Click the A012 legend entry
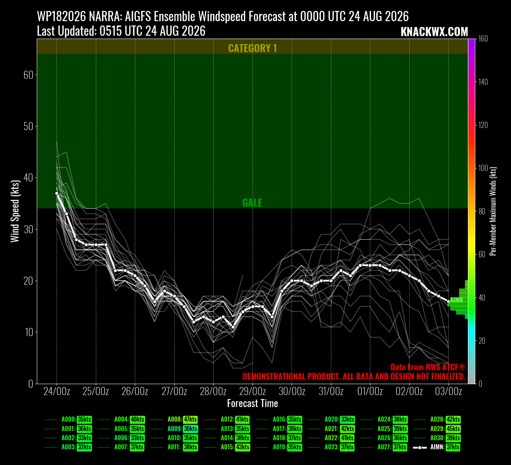 click(x=227, y=420)
